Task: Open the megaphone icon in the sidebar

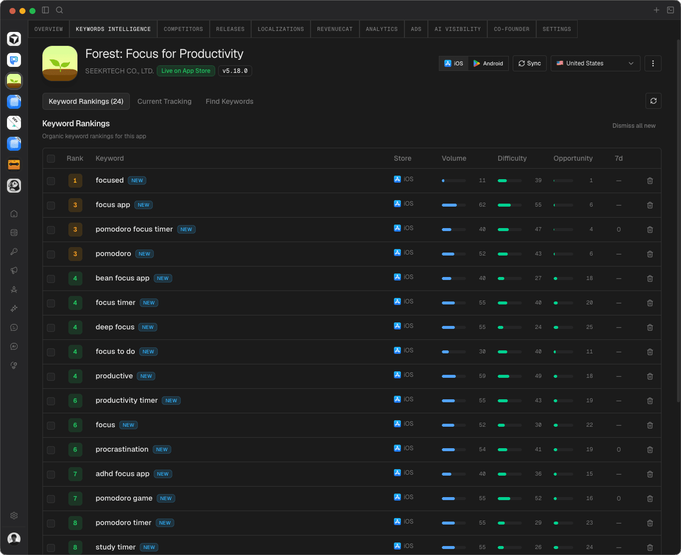Action: (14, 271)
